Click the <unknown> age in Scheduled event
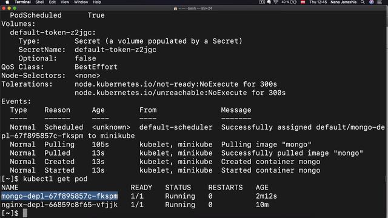This screenshot has height=218, width=388. click(111, 127)
